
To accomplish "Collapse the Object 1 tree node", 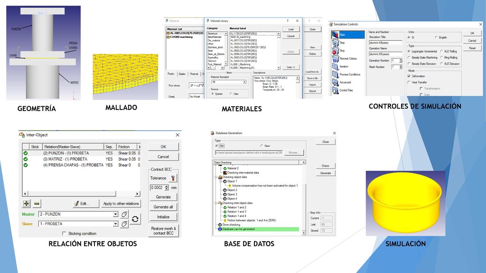I will [x=220, y=182].
